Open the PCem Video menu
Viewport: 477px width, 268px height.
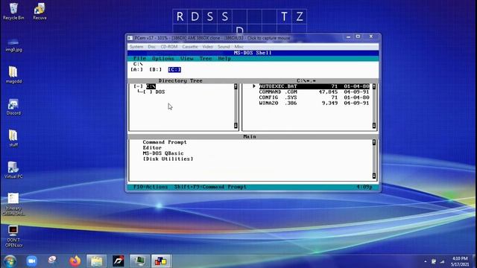208,47
